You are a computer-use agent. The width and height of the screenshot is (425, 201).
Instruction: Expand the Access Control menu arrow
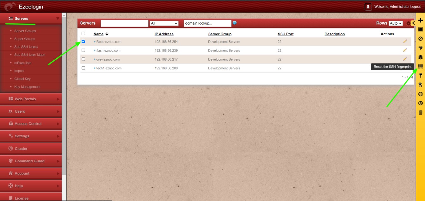click(x=58, y=124)
